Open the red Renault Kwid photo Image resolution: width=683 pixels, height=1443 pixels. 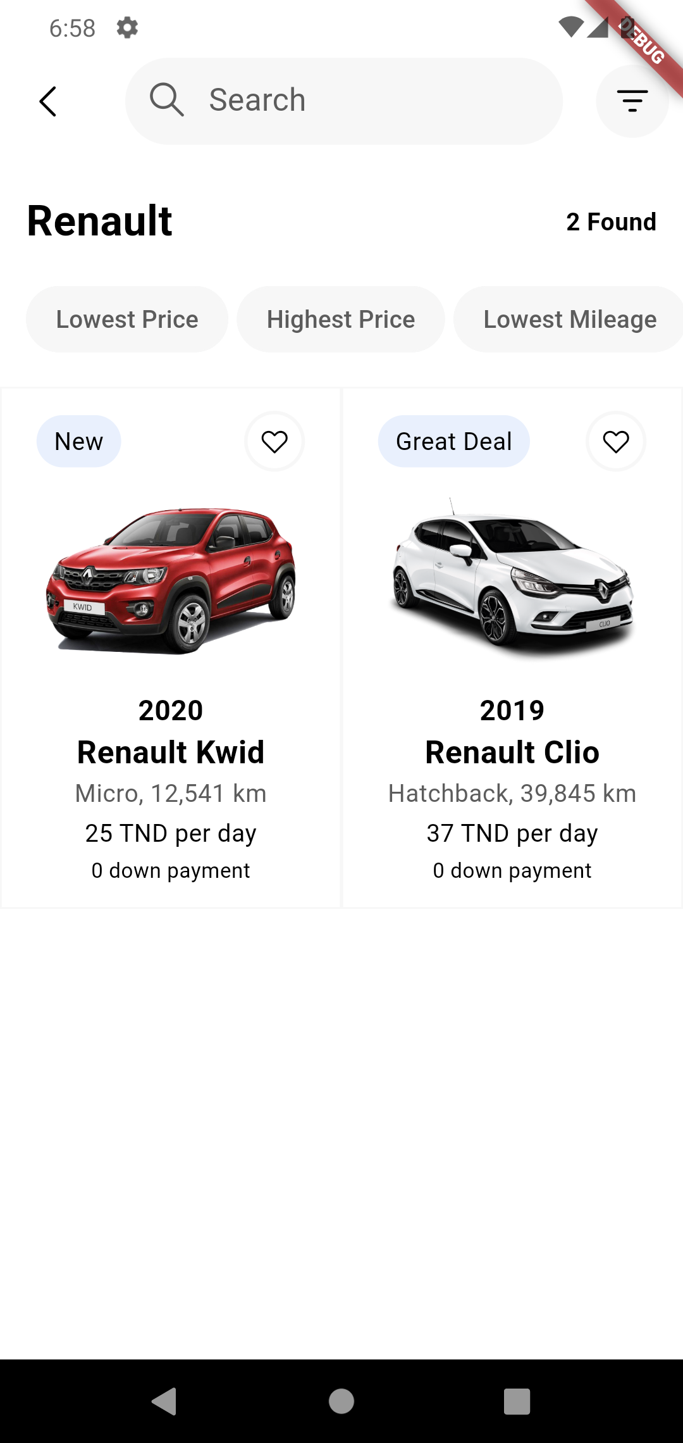point(171,580)
